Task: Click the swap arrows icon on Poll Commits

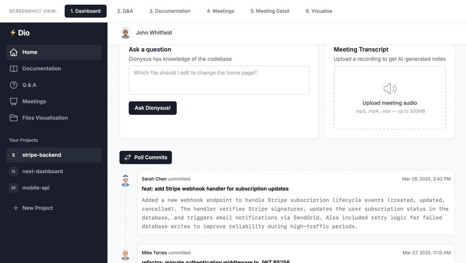Action: tap(128, 157)
